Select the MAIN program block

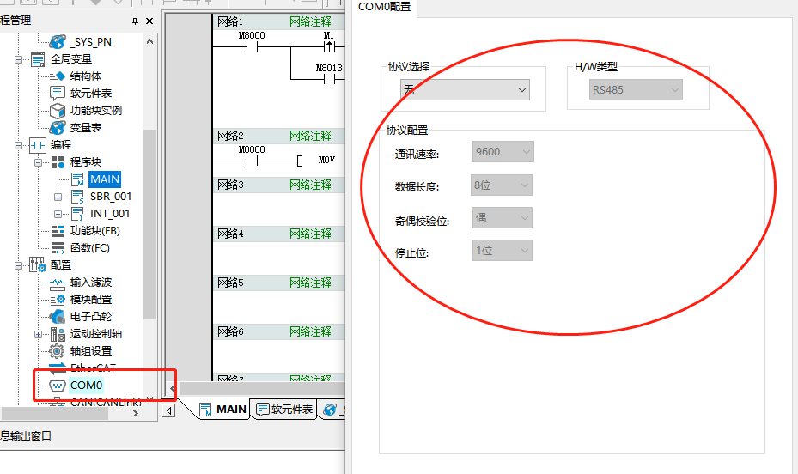click(105, 179)
